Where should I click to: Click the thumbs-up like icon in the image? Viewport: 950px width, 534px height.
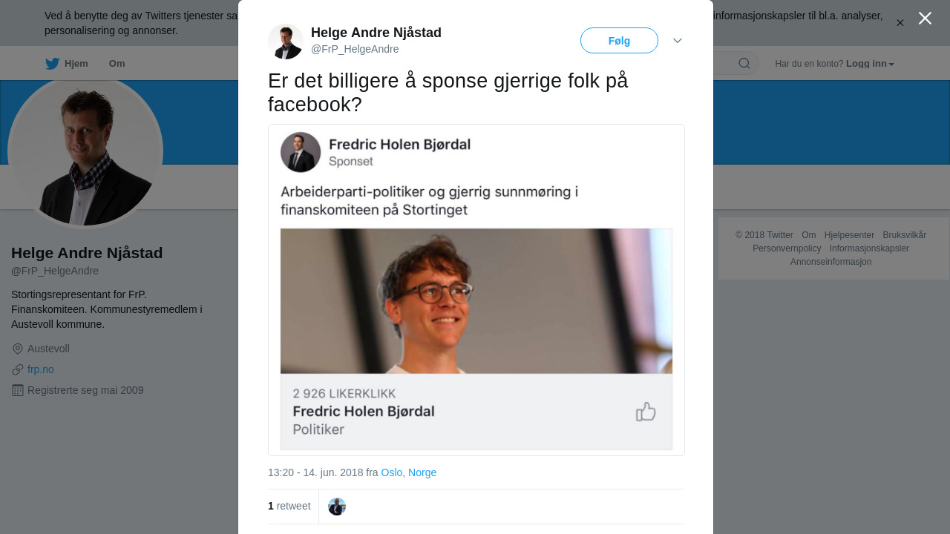[x=646, y=412]
